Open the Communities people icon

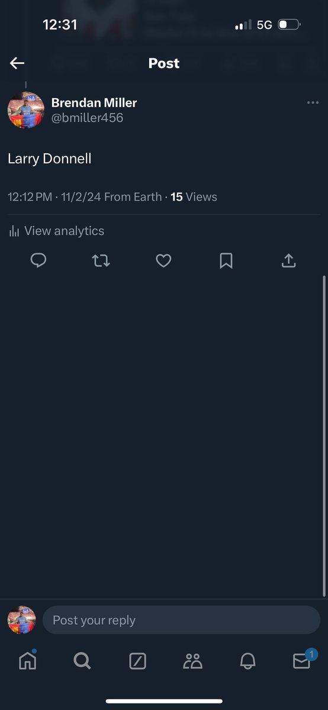pyautogui.click(x=192, y=661)
